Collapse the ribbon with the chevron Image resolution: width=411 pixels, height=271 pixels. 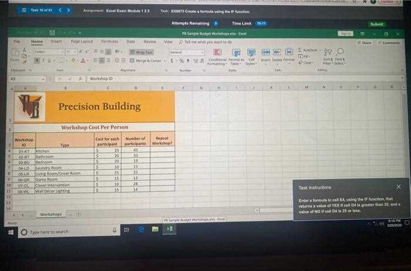pyautogui.click(x=402, y=70)
